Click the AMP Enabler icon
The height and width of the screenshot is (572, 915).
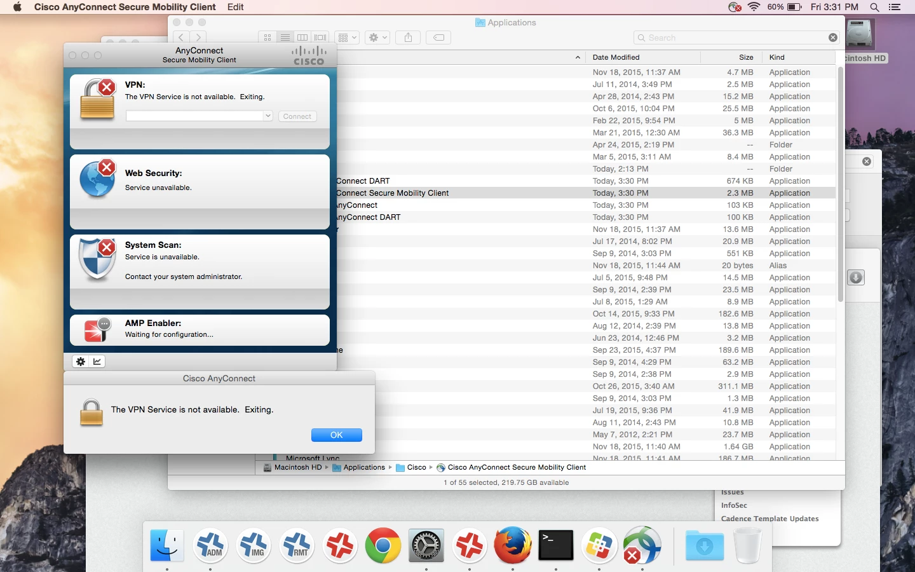97,330
